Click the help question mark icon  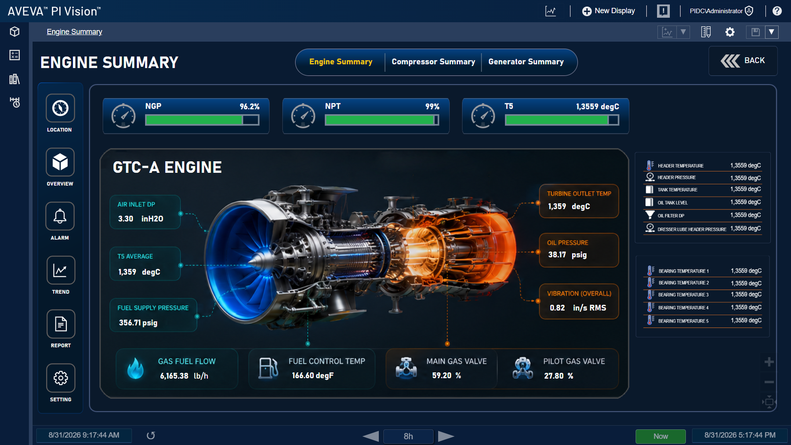777,11
